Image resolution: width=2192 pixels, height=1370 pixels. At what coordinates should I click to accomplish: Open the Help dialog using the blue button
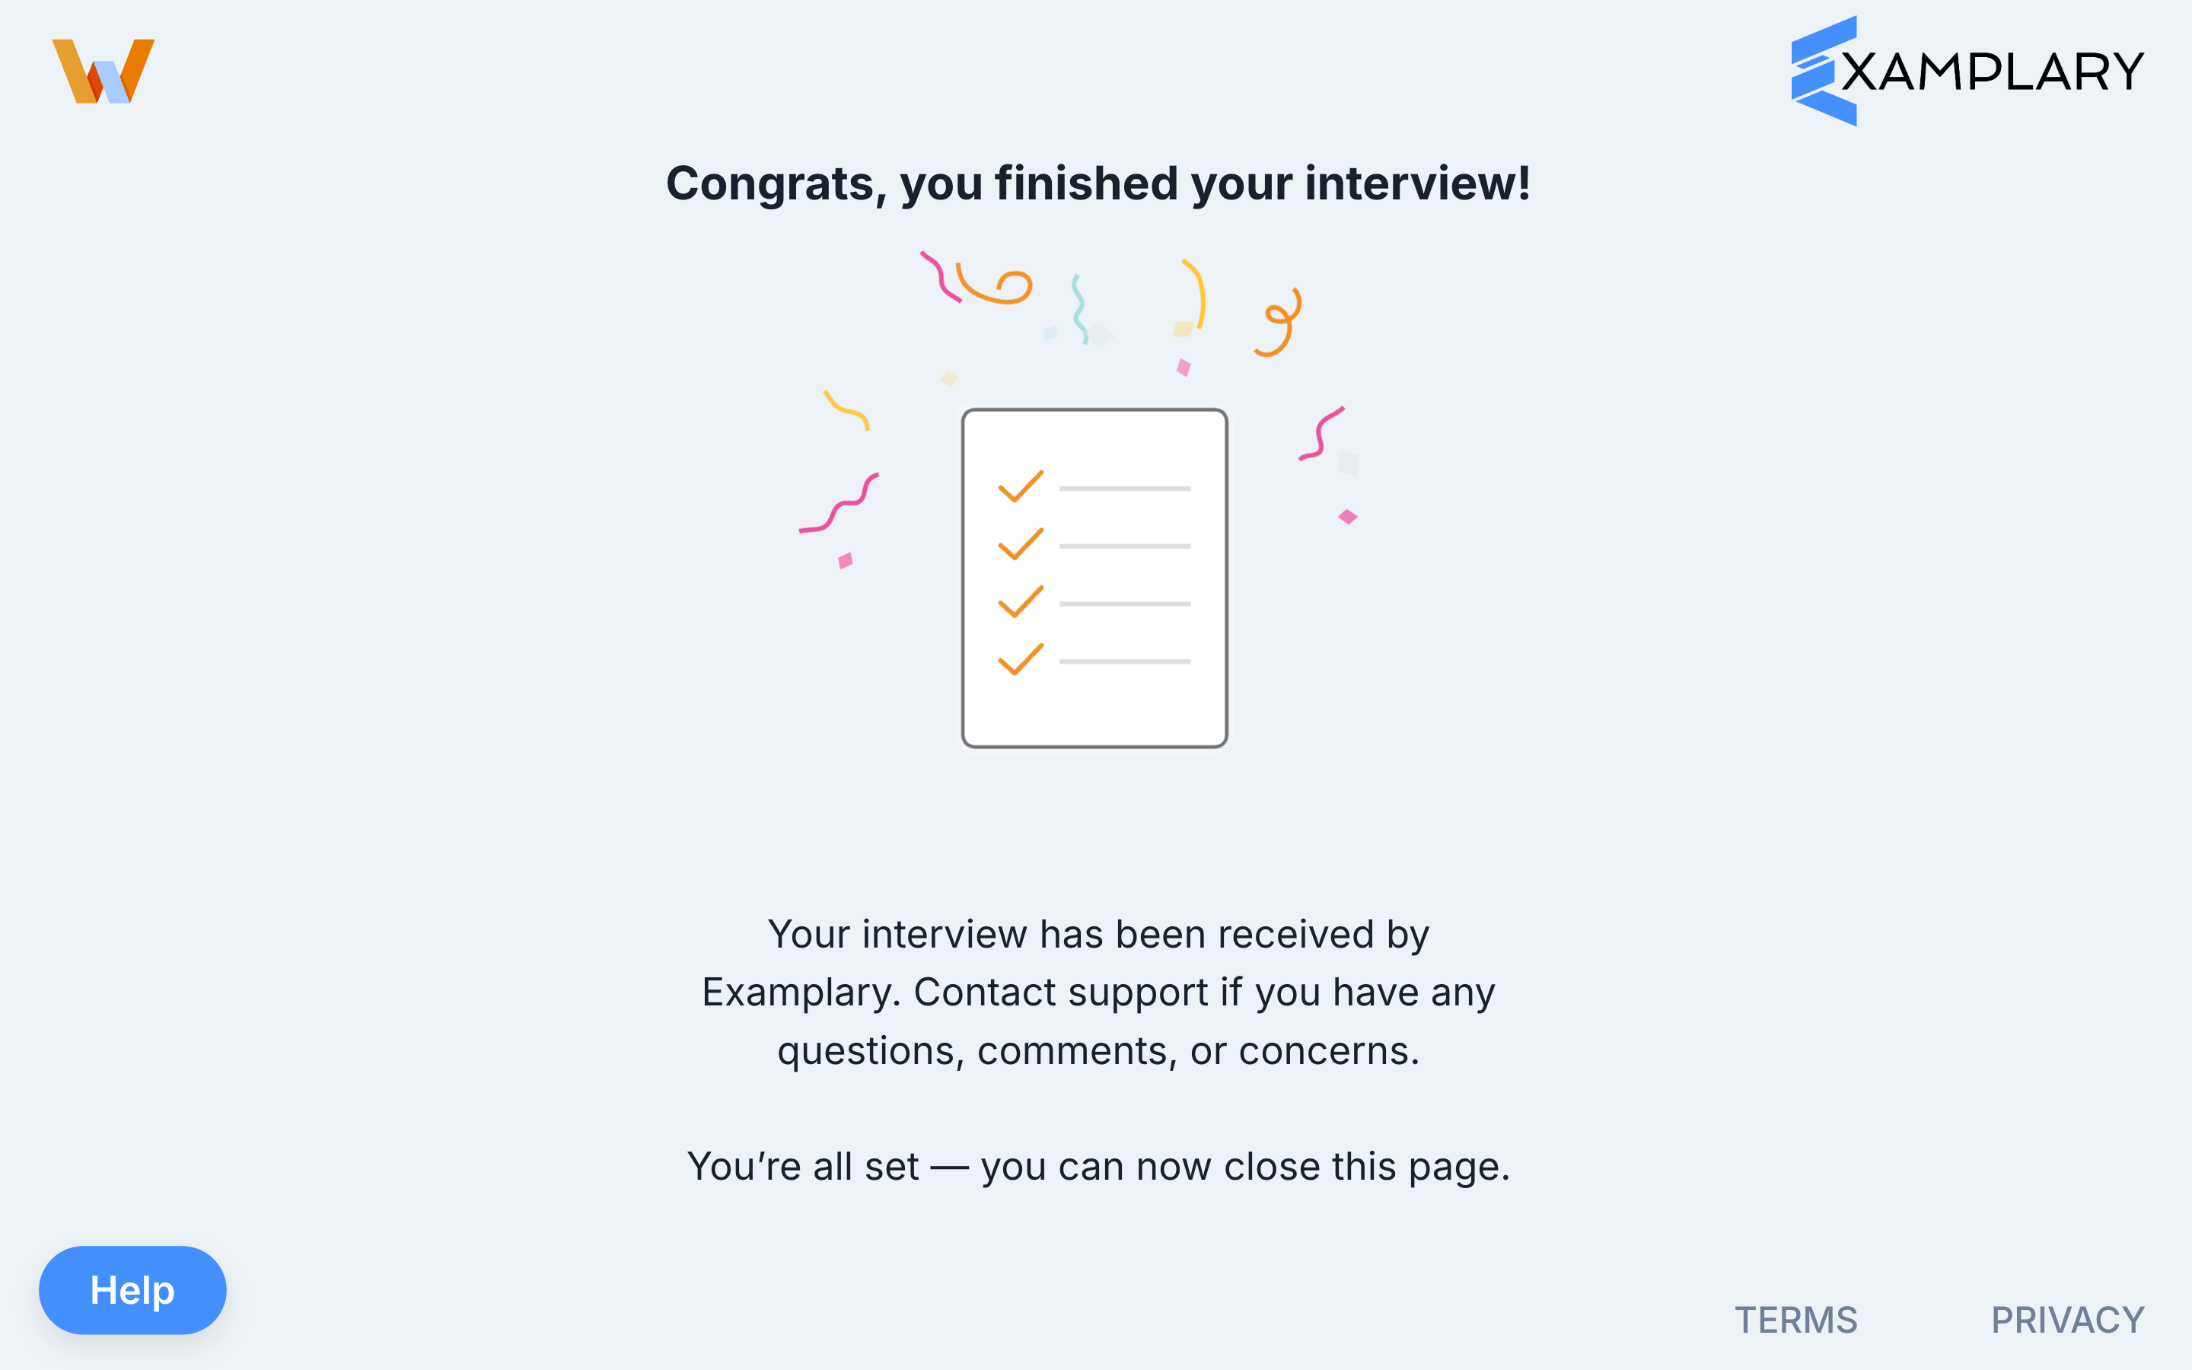132,1289
